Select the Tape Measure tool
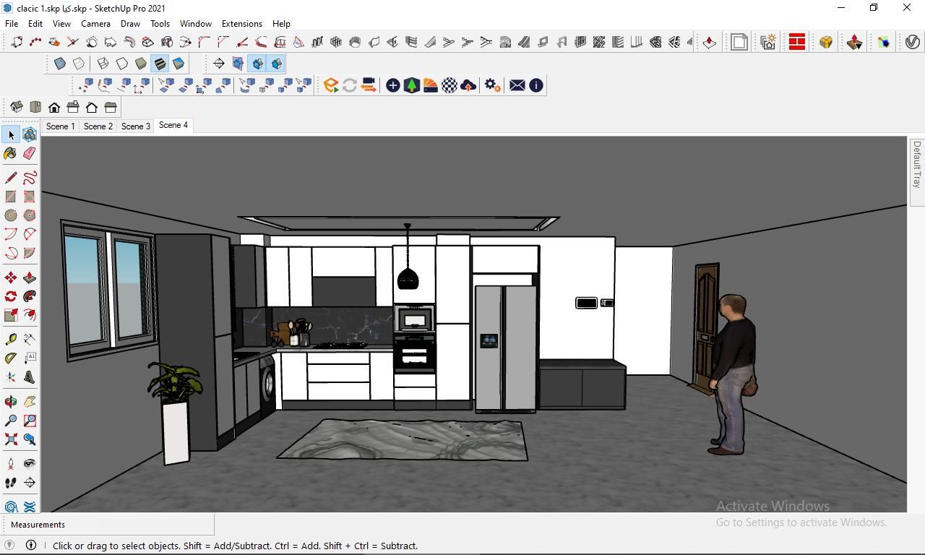 (11, 339)
